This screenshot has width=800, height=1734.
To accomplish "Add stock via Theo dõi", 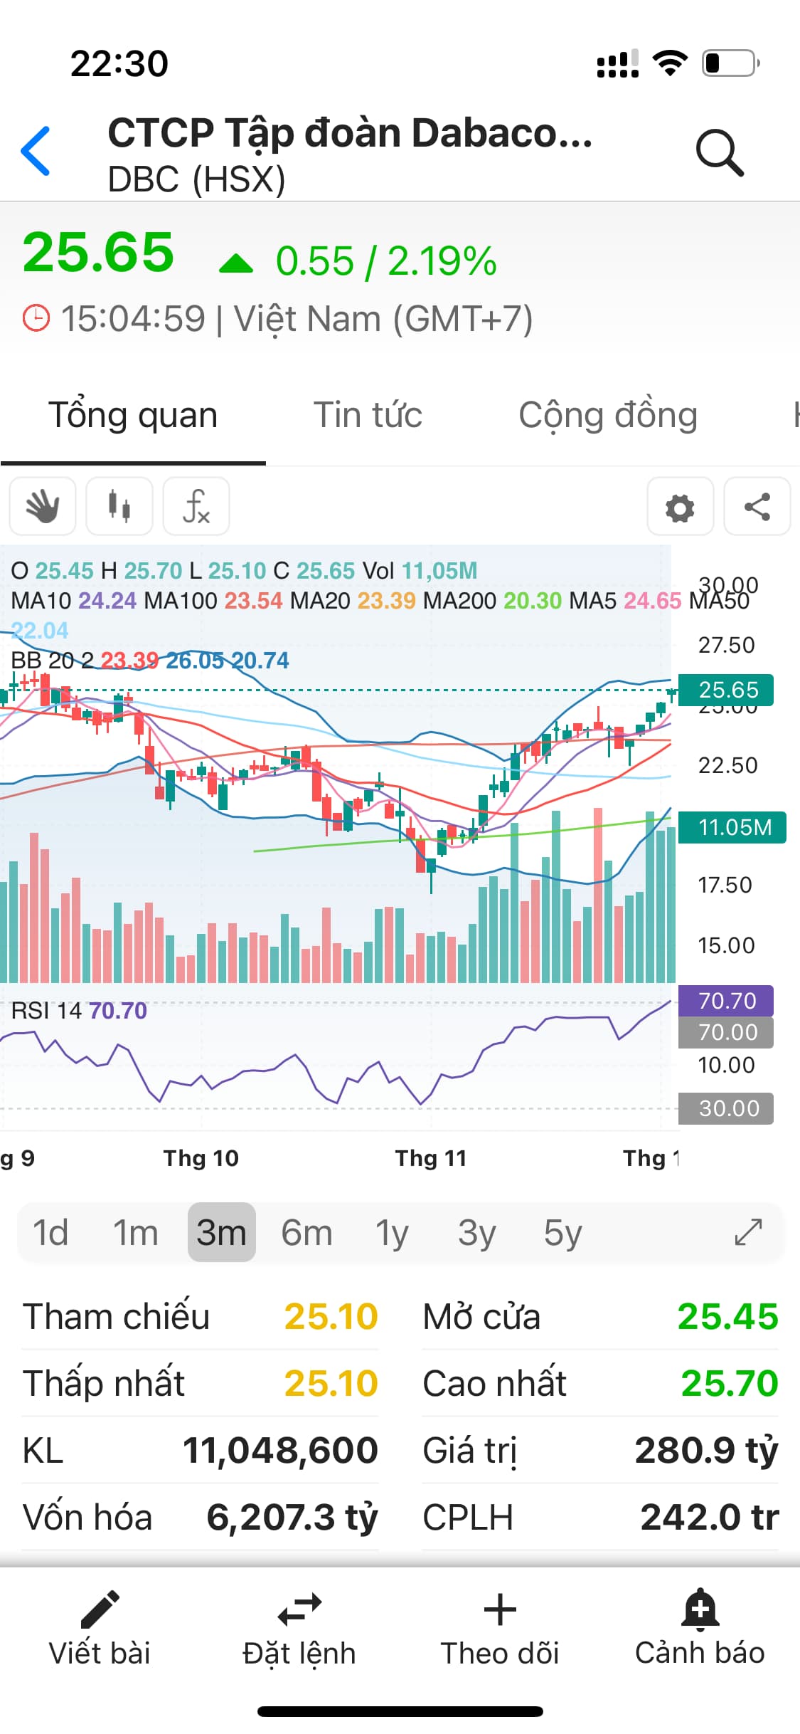I will click(499, 1628).
